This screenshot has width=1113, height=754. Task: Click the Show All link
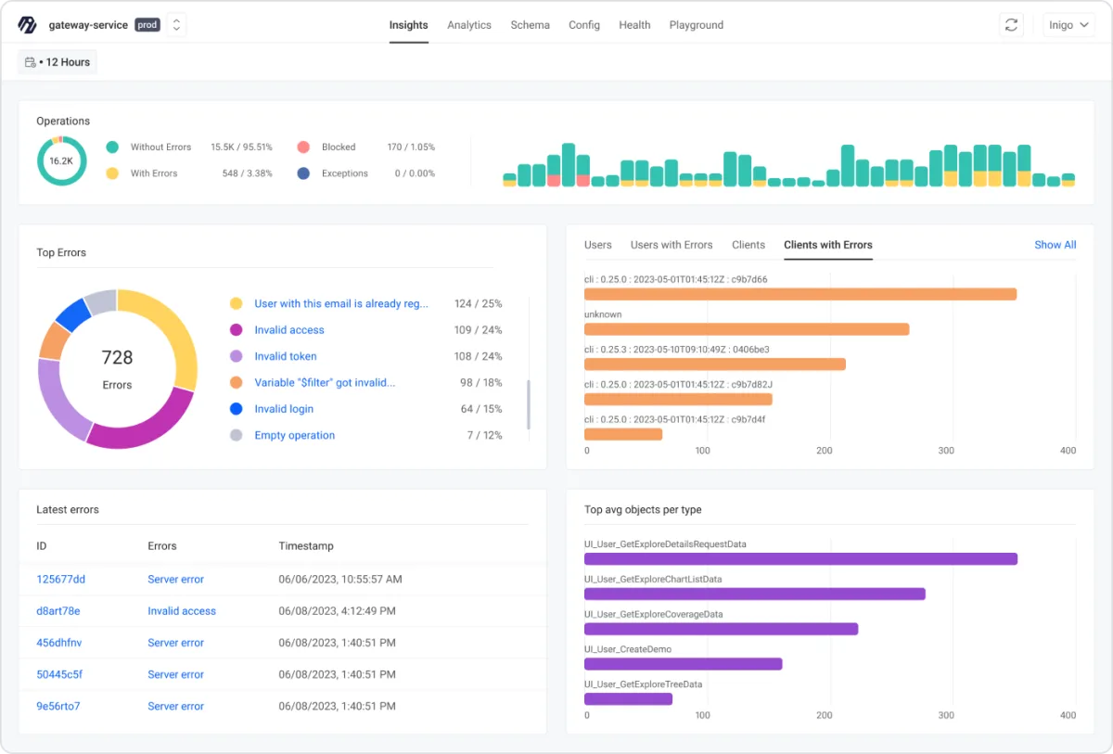[x=1055, y=245]
